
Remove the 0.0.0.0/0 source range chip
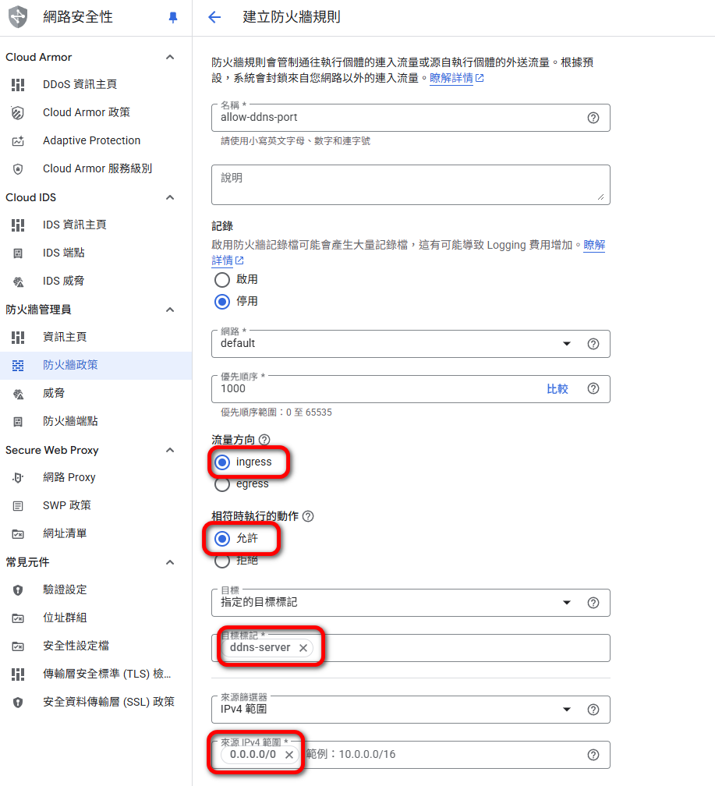(289, 755)
